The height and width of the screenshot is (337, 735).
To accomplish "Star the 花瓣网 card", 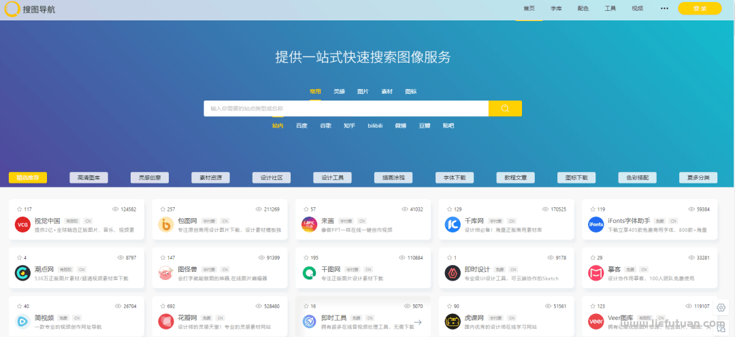I will (x=163, y=306).
